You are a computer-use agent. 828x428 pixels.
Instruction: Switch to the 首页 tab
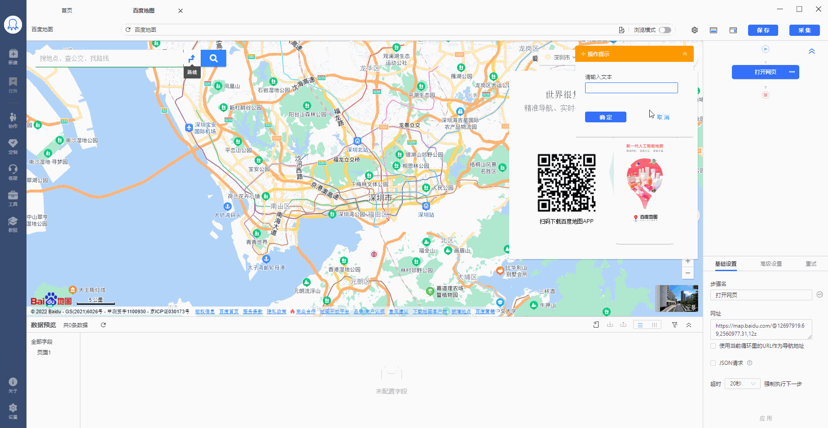(67, 10)
